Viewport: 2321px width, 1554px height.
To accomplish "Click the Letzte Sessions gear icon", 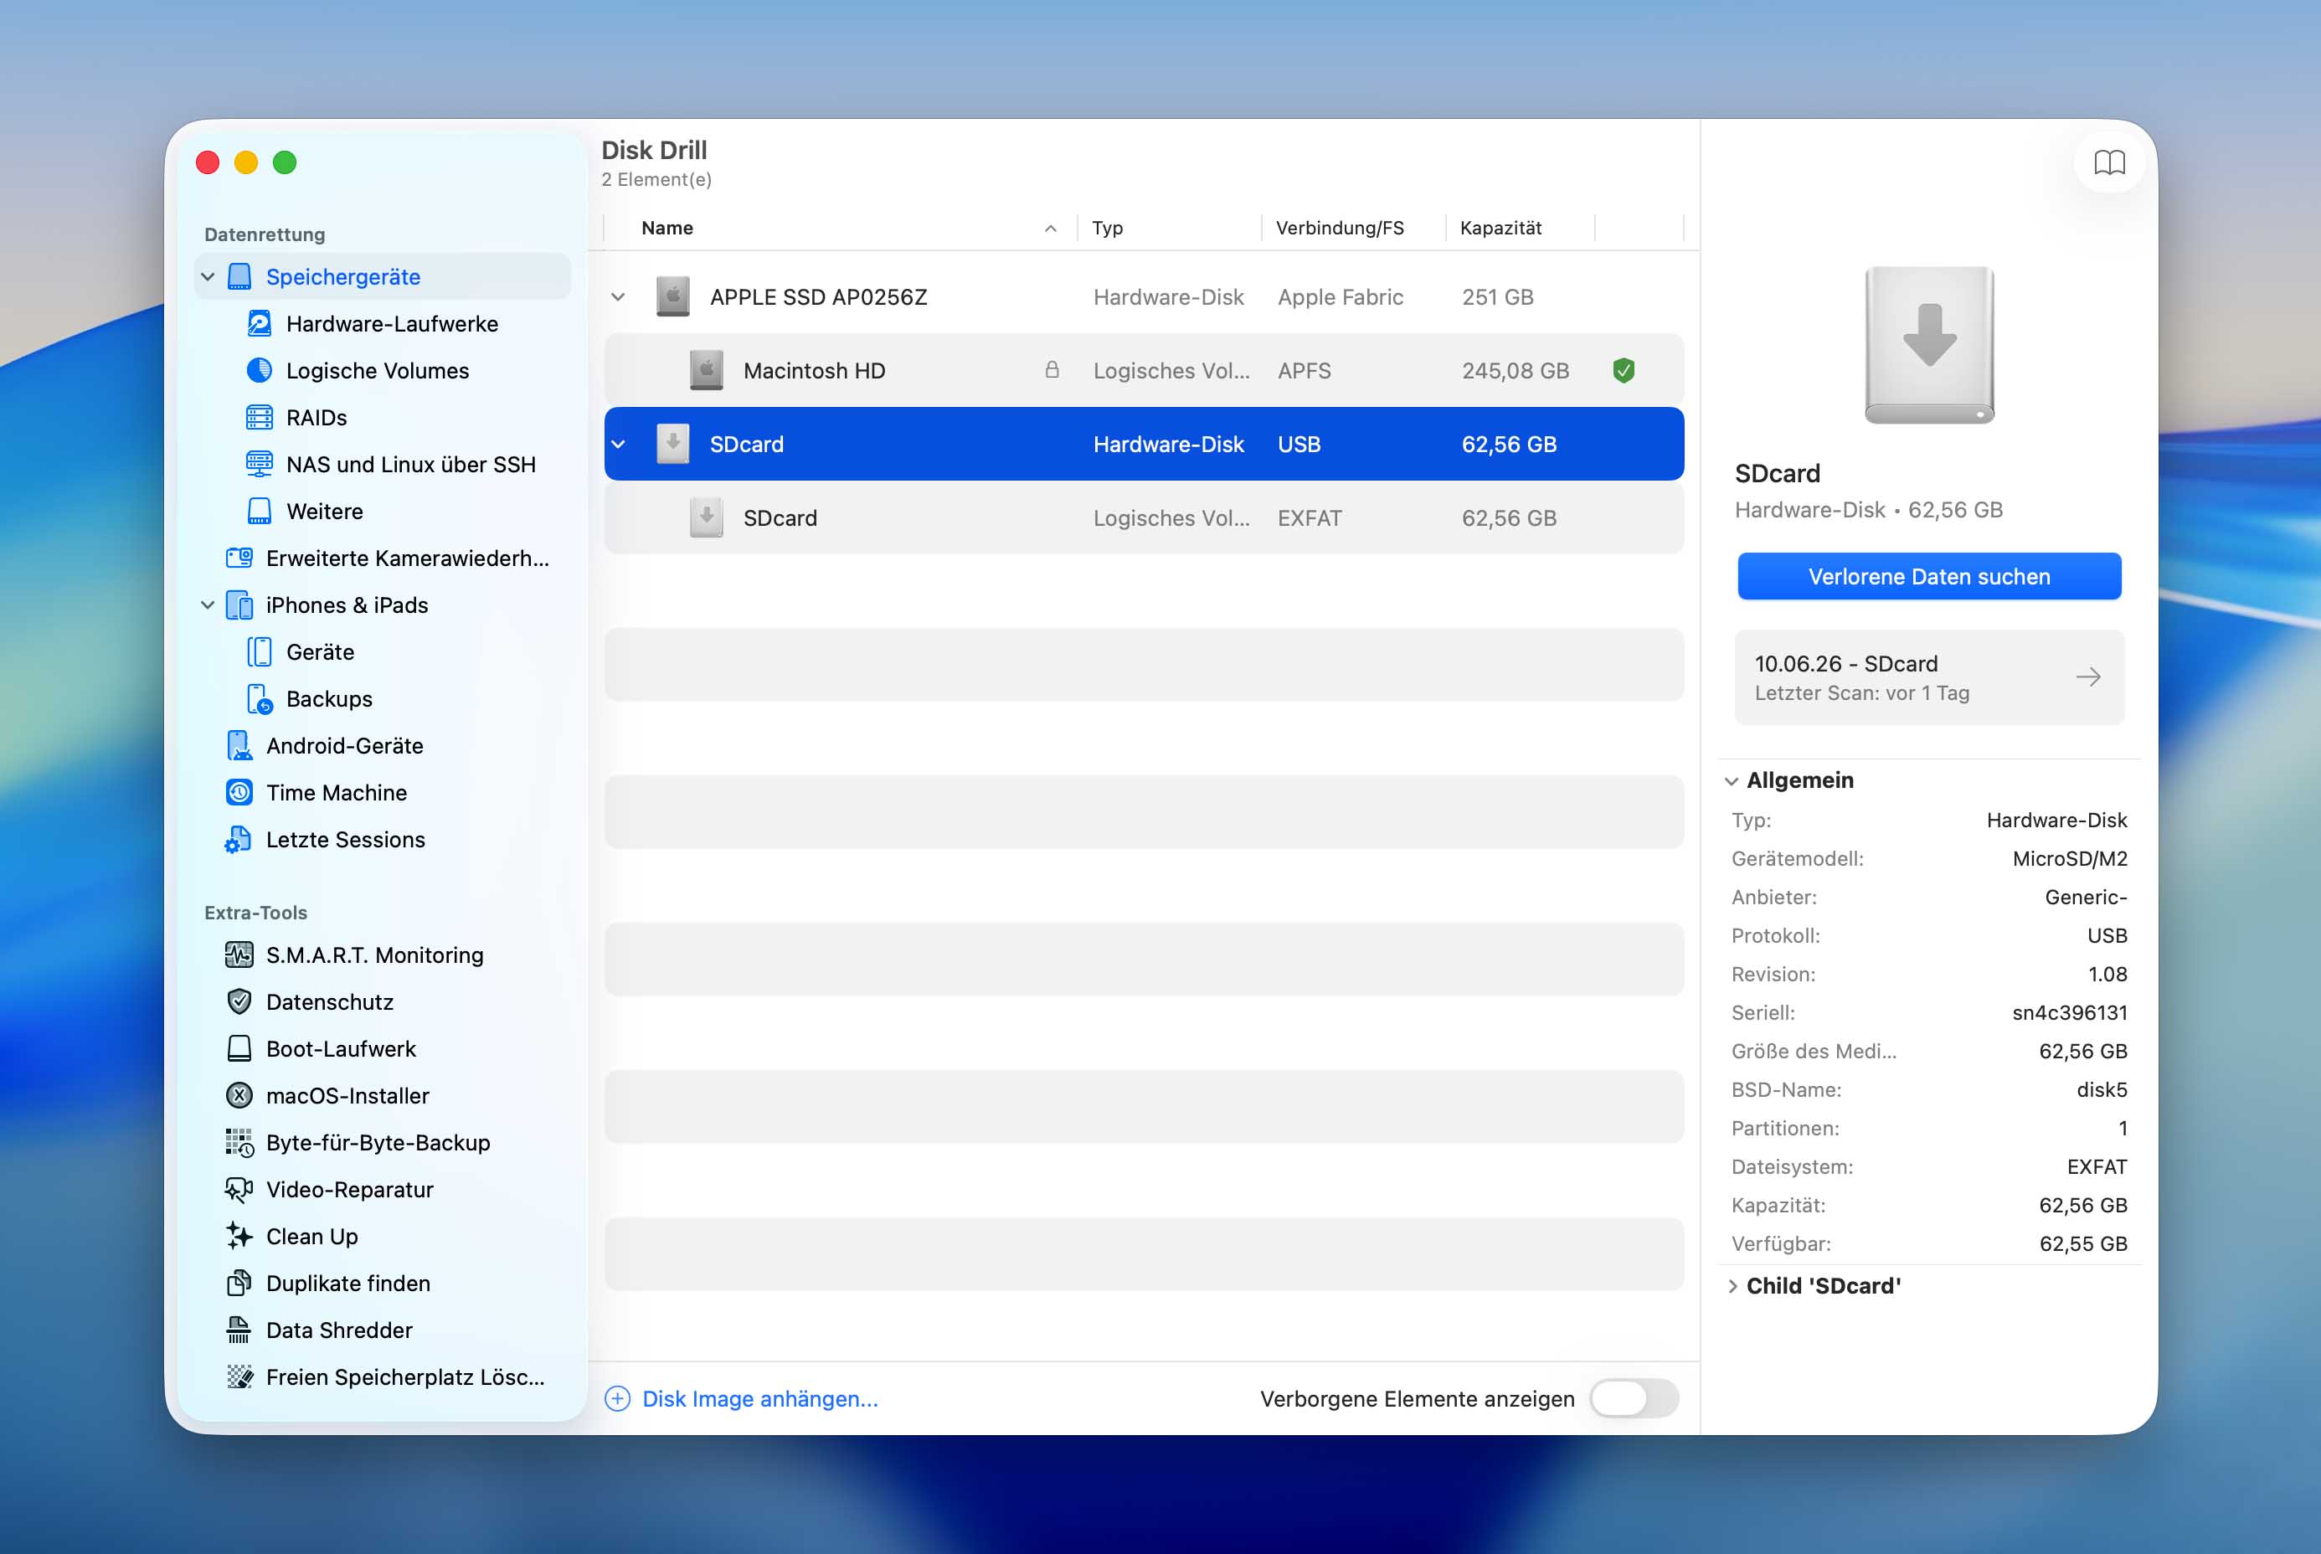I will coord(238,840).
